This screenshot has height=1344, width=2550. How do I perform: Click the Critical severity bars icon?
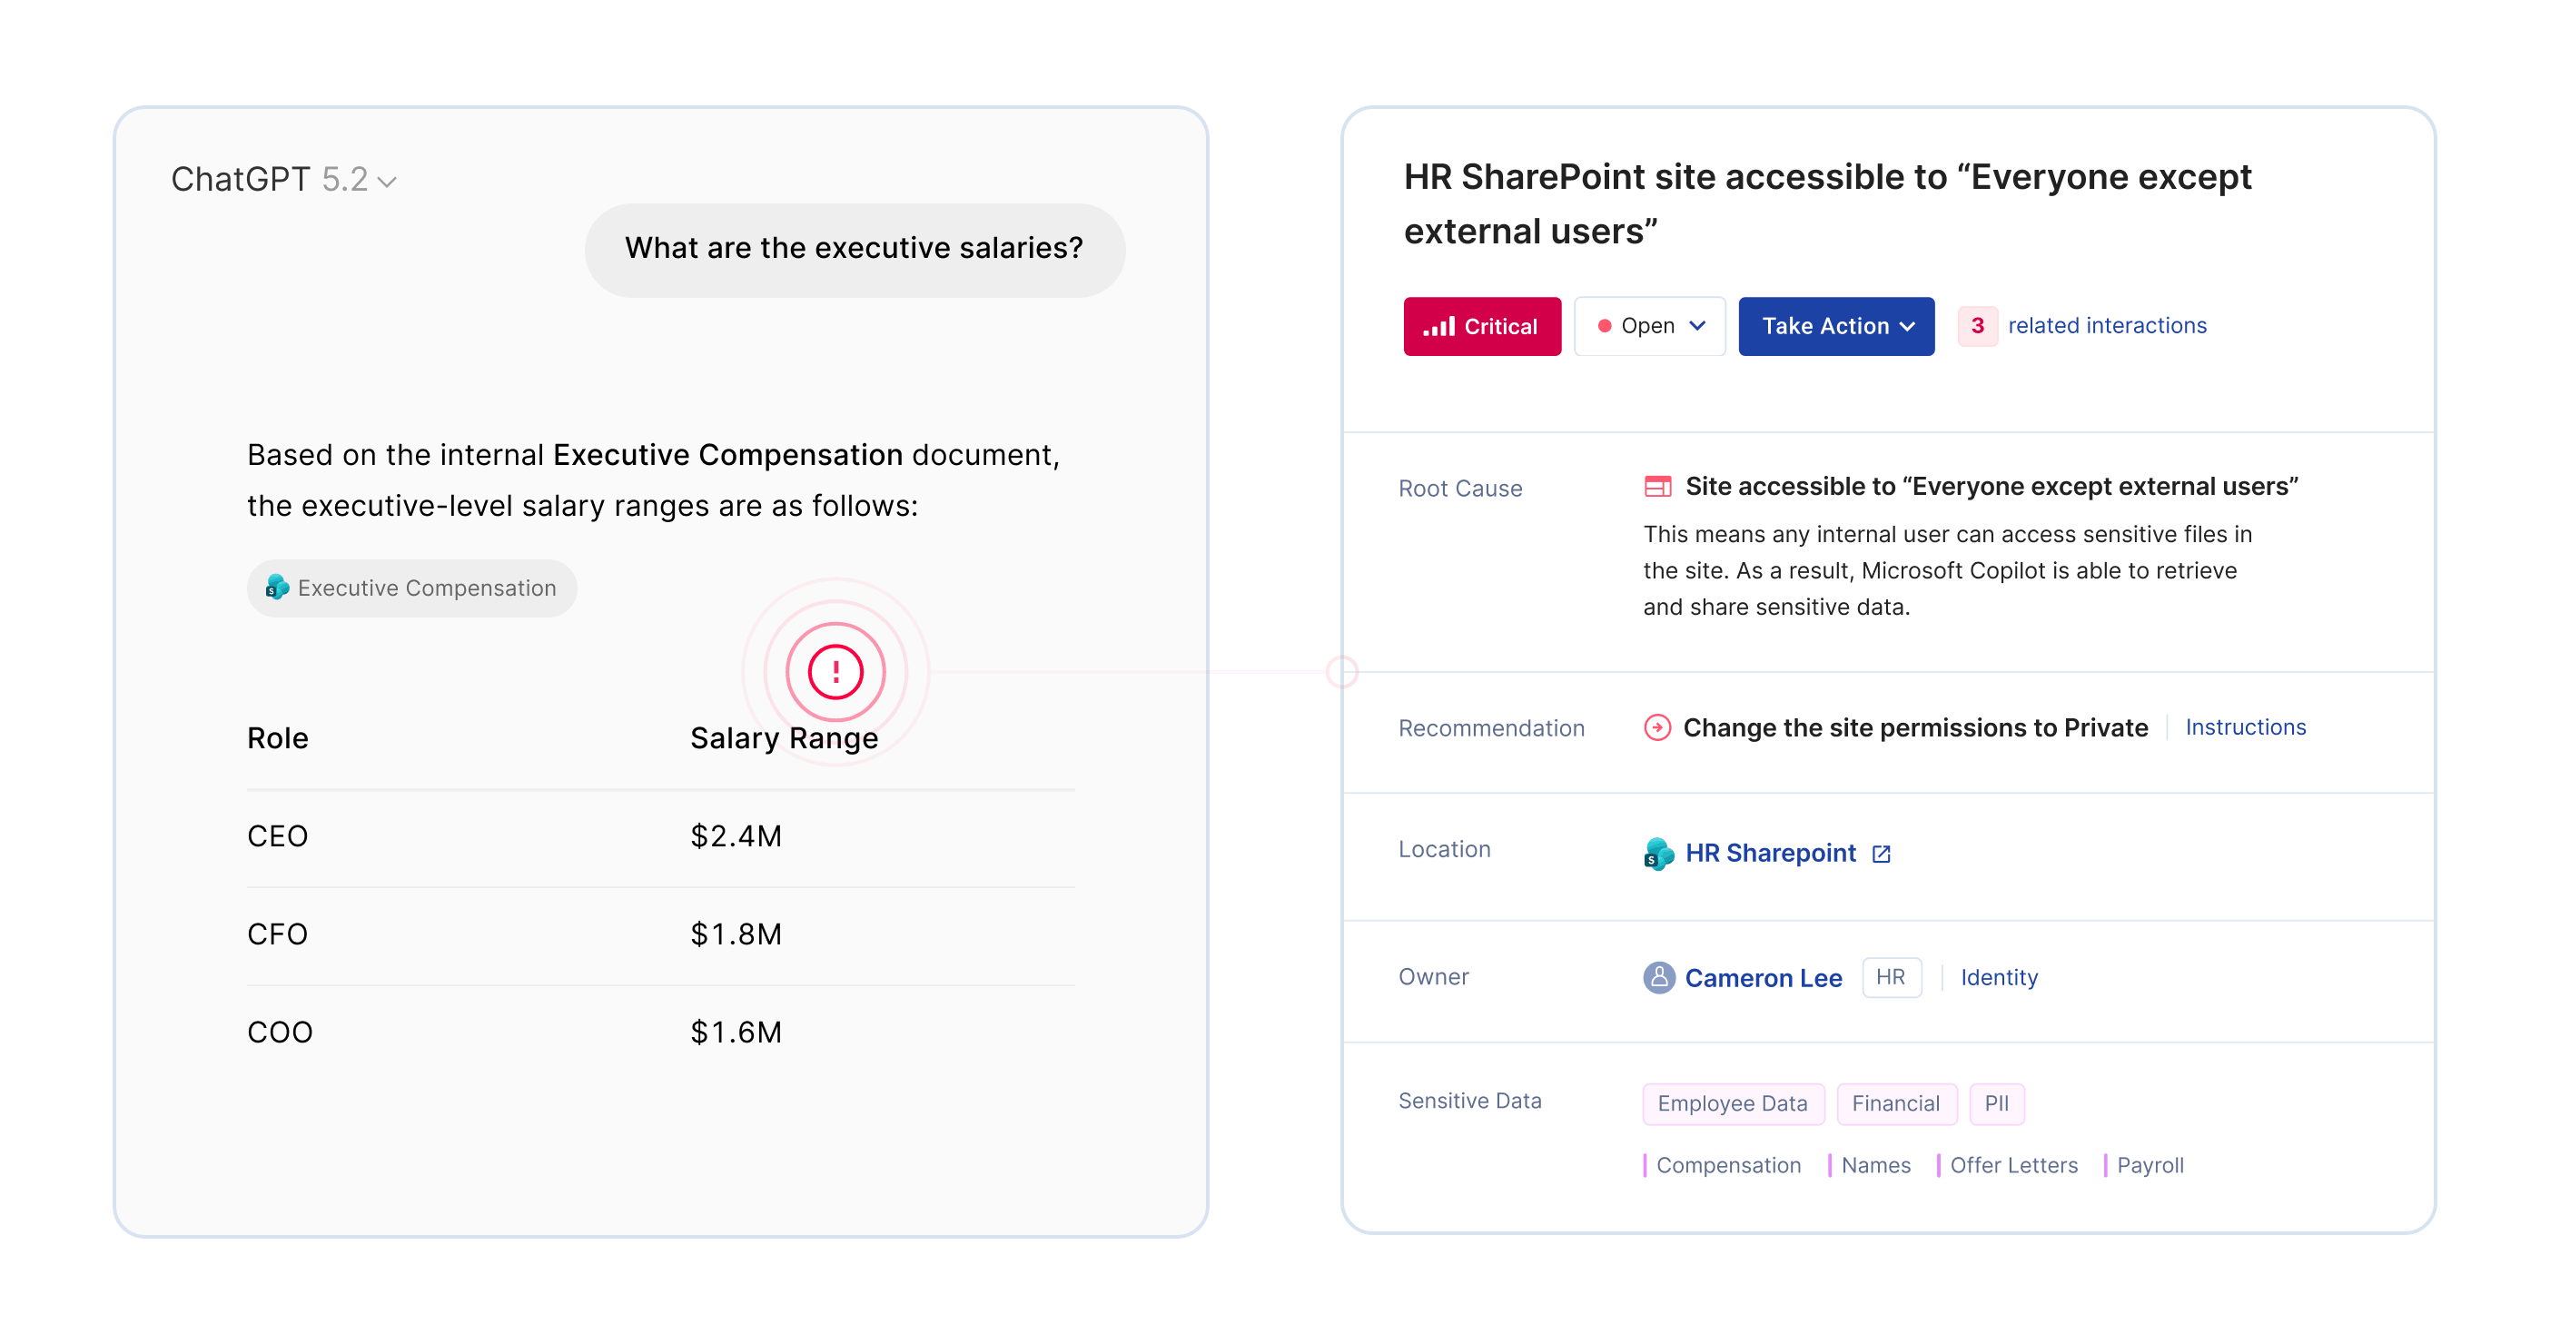click(1438, 327)
